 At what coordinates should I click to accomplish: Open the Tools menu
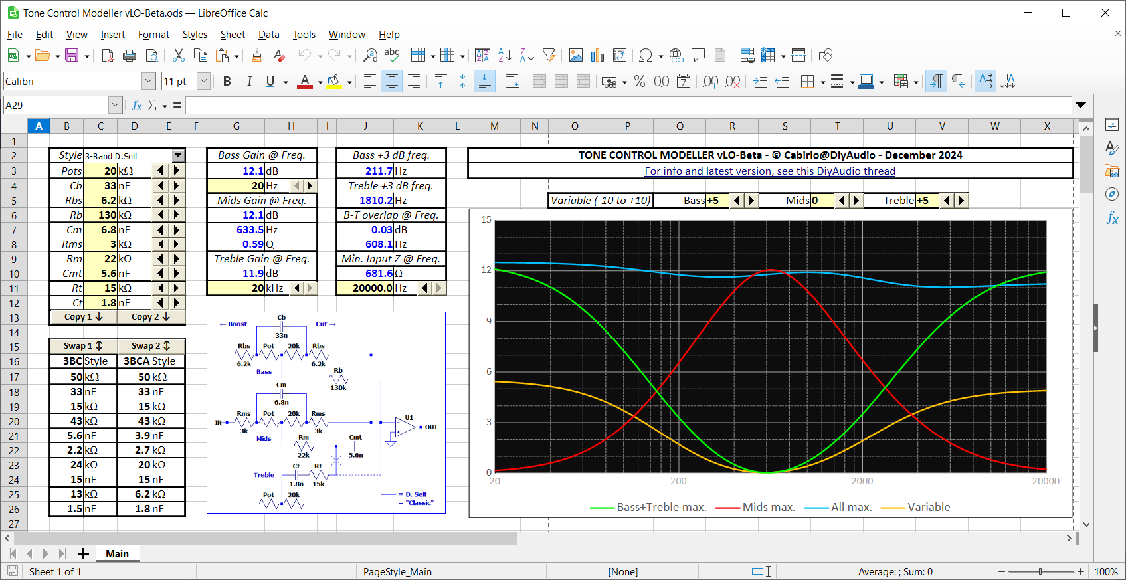304,35
